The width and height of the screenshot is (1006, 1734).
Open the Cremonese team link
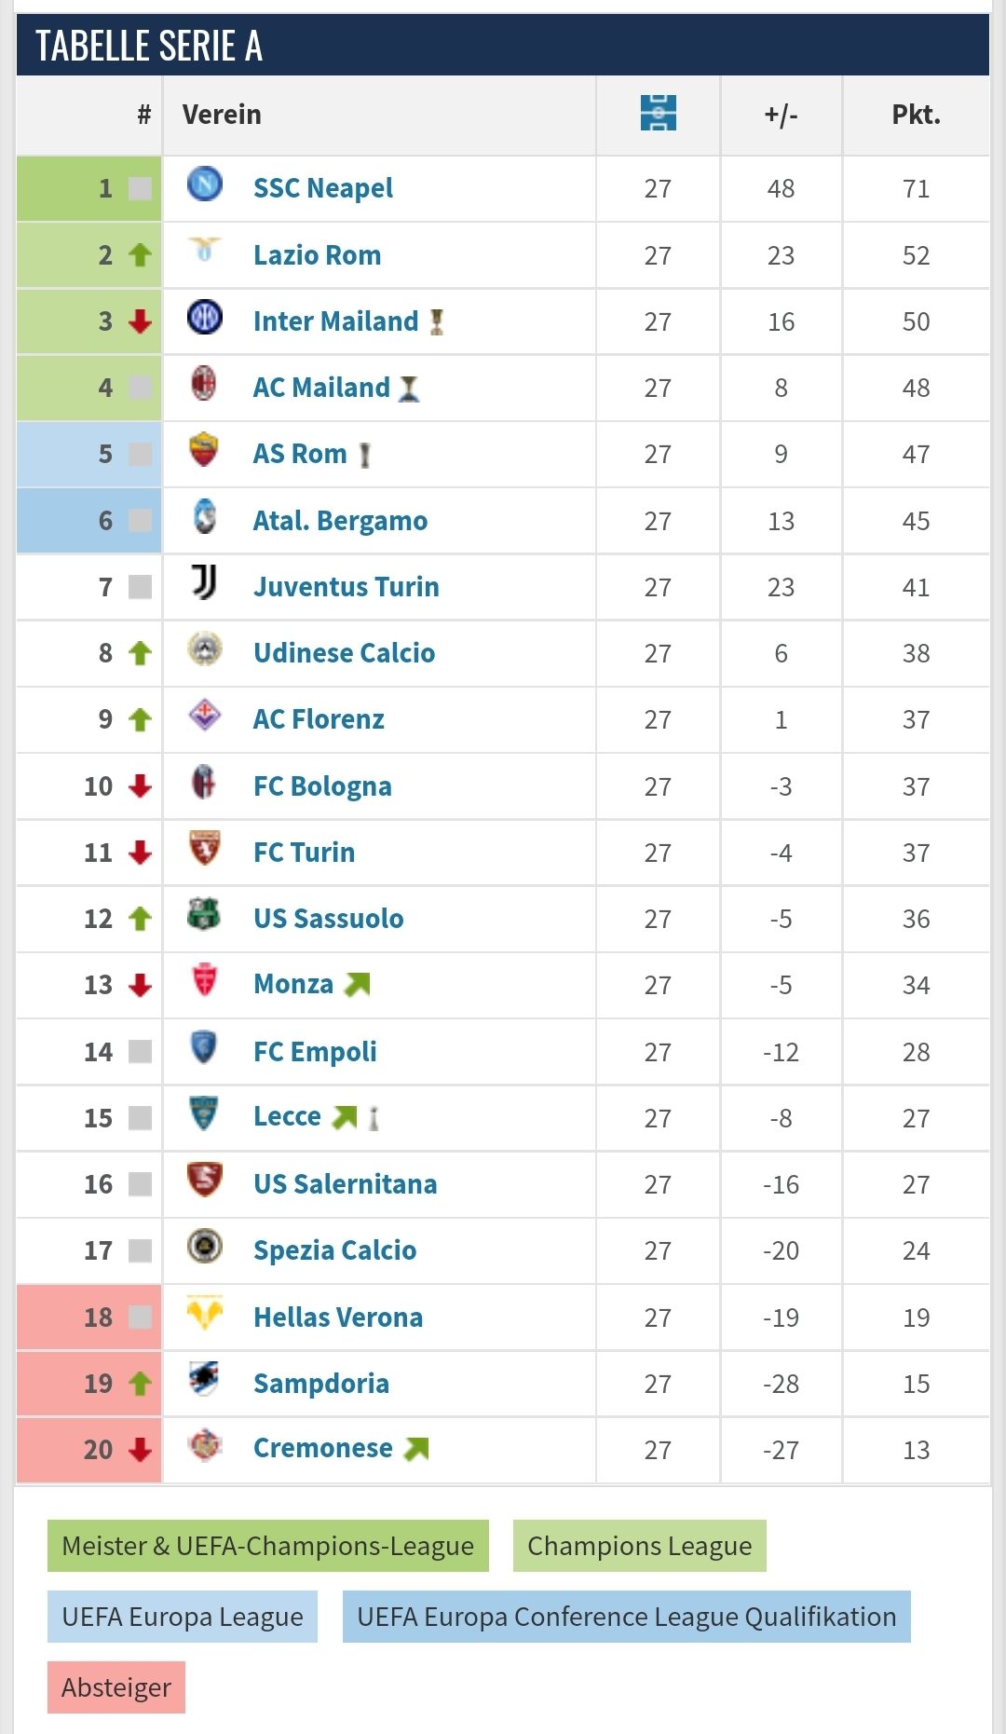pyautogui.click(x=322, y=1449)
